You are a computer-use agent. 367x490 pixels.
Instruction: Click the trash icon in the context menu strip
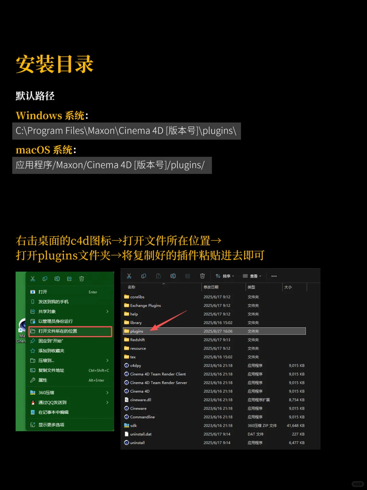82,278
